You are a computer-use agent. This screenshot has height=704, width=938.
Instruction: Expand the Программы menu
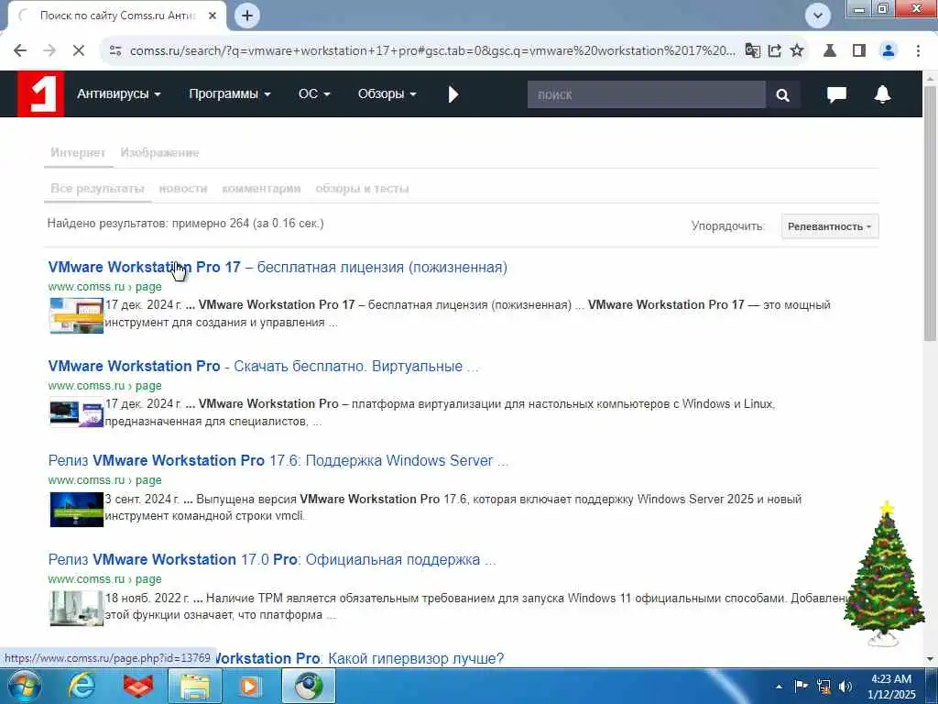coord(230,94)
